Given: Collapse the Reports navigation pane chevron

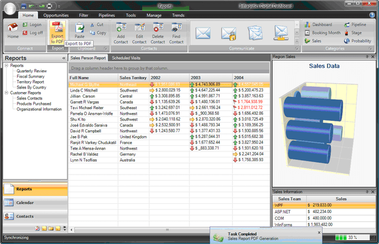Looking at the screenshot, I should coord(64,58).
